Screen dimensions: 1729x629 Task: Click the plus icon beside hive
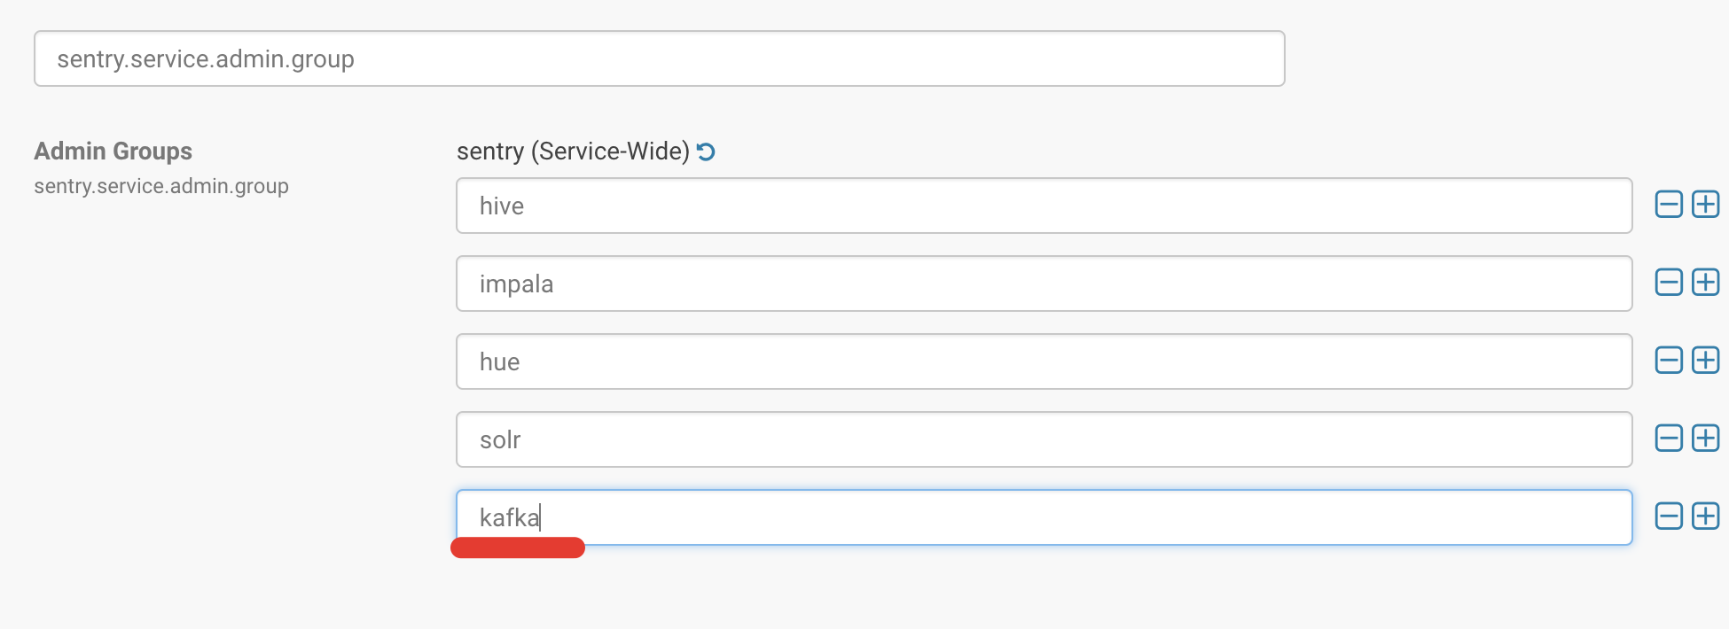1705,205
